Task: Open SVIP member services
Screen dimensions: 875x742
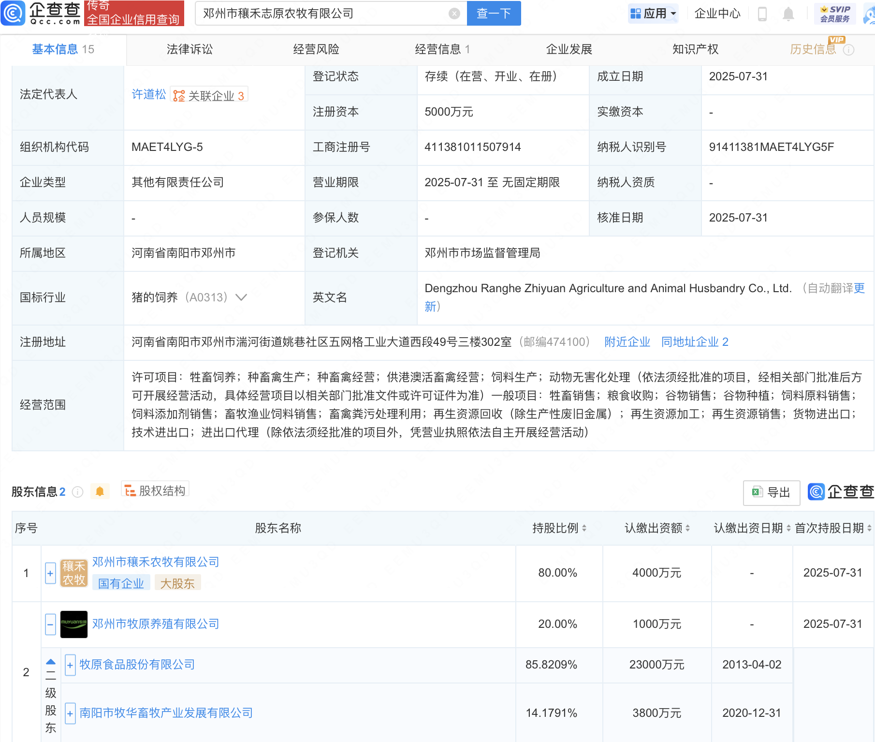Action: [x=835, y=14]
